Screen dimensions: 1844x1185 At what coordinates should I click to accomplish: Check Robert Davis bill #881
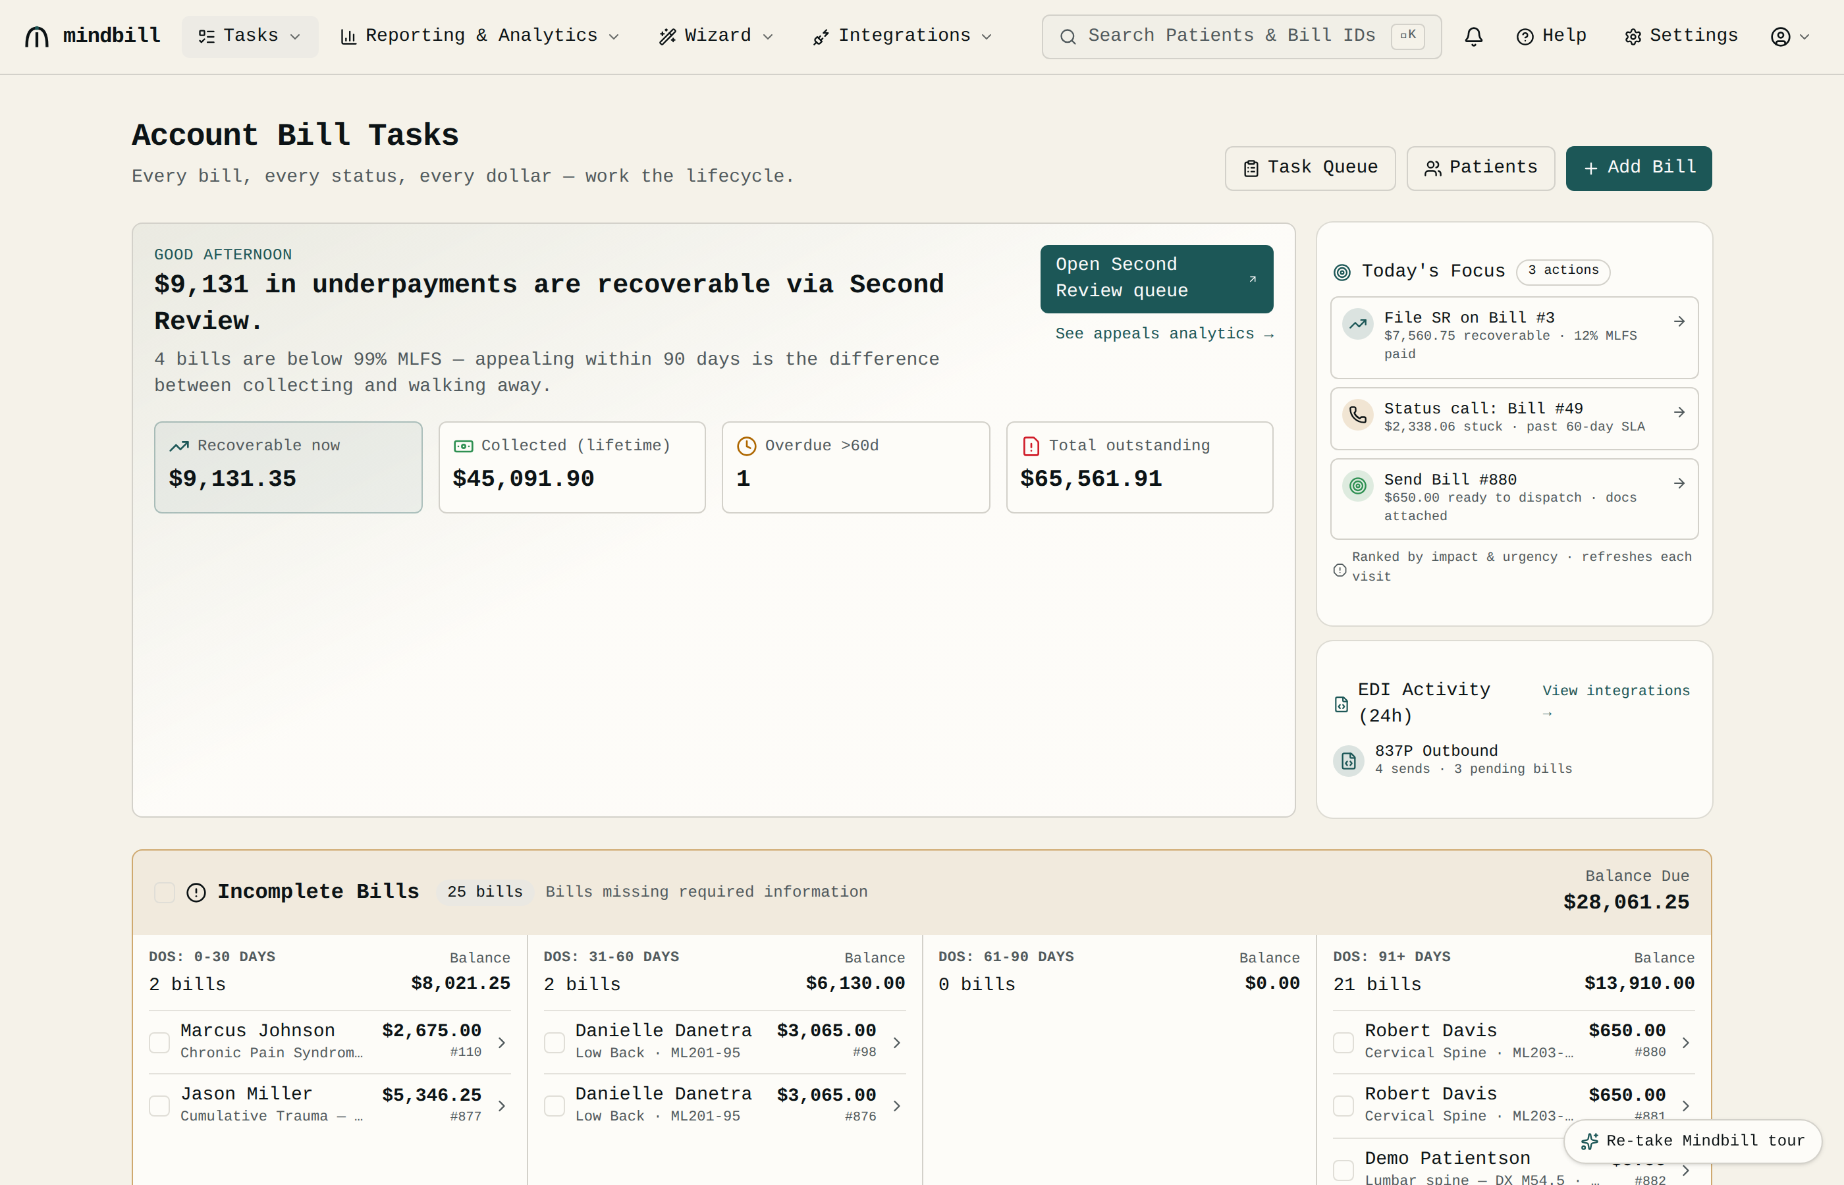pos(1343,1106)
